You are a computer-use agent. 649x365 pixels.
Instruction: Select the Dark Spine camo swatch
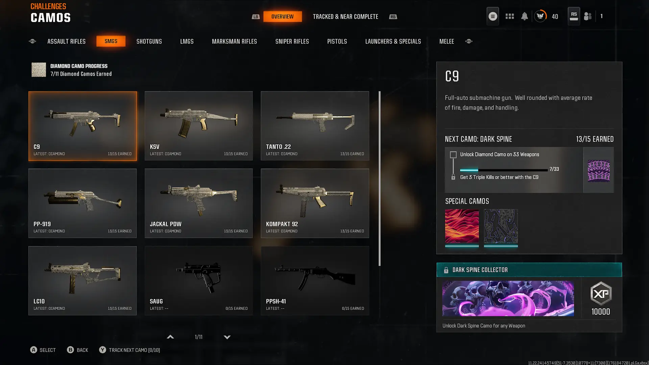[599, 170]
